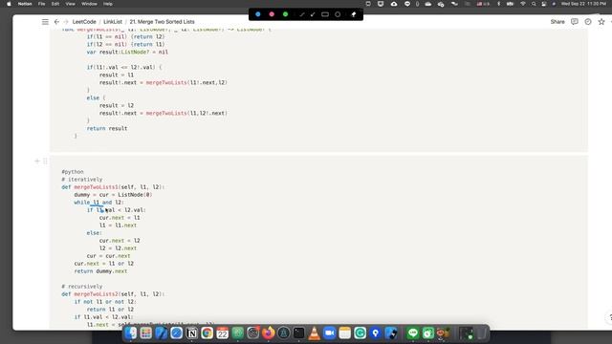Open Spotlight search in the menu bar

click(x=534, y=4)
